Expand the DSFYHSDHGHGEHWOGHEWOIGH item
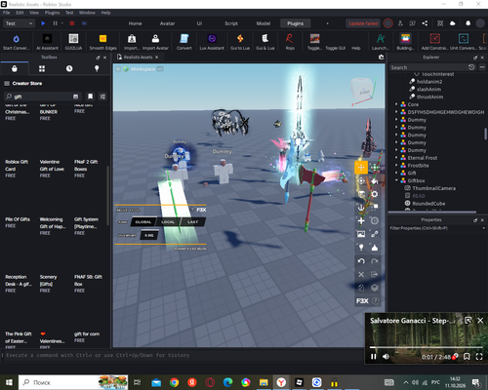 [396, 112]
